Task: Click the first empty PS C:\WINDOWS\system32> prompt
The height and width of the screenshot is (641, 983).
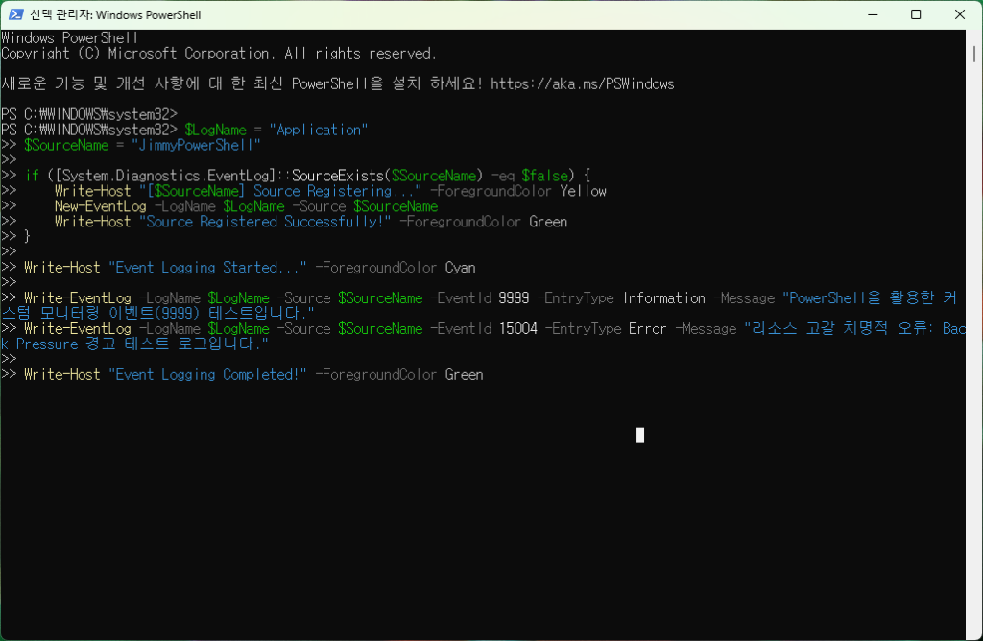Action: click(89, 114)
